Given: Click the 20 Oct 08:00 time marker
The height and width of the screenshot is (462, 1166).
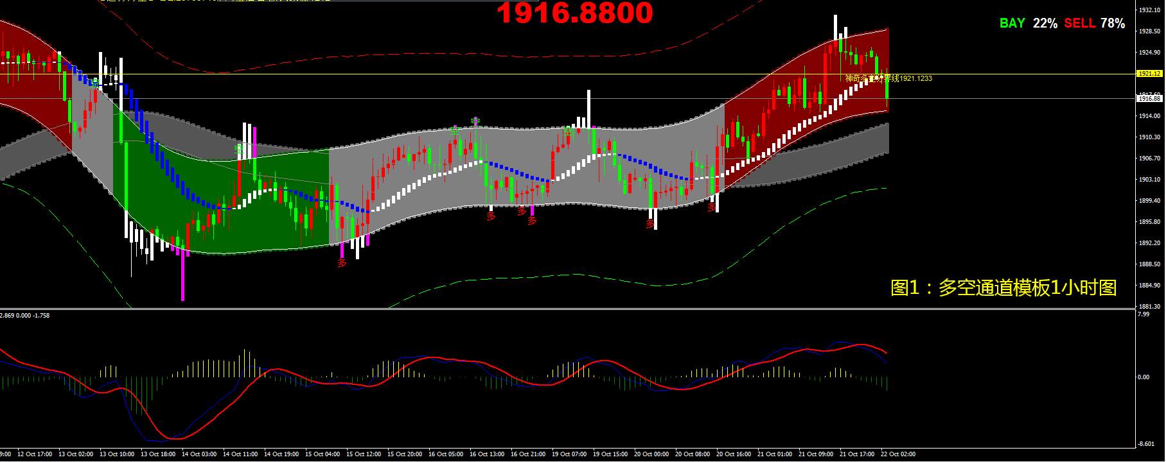Looking at the screenshot, I should pos(693,454).
